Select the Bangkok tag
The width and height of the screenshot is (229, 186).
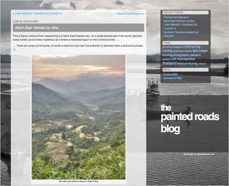178,47
